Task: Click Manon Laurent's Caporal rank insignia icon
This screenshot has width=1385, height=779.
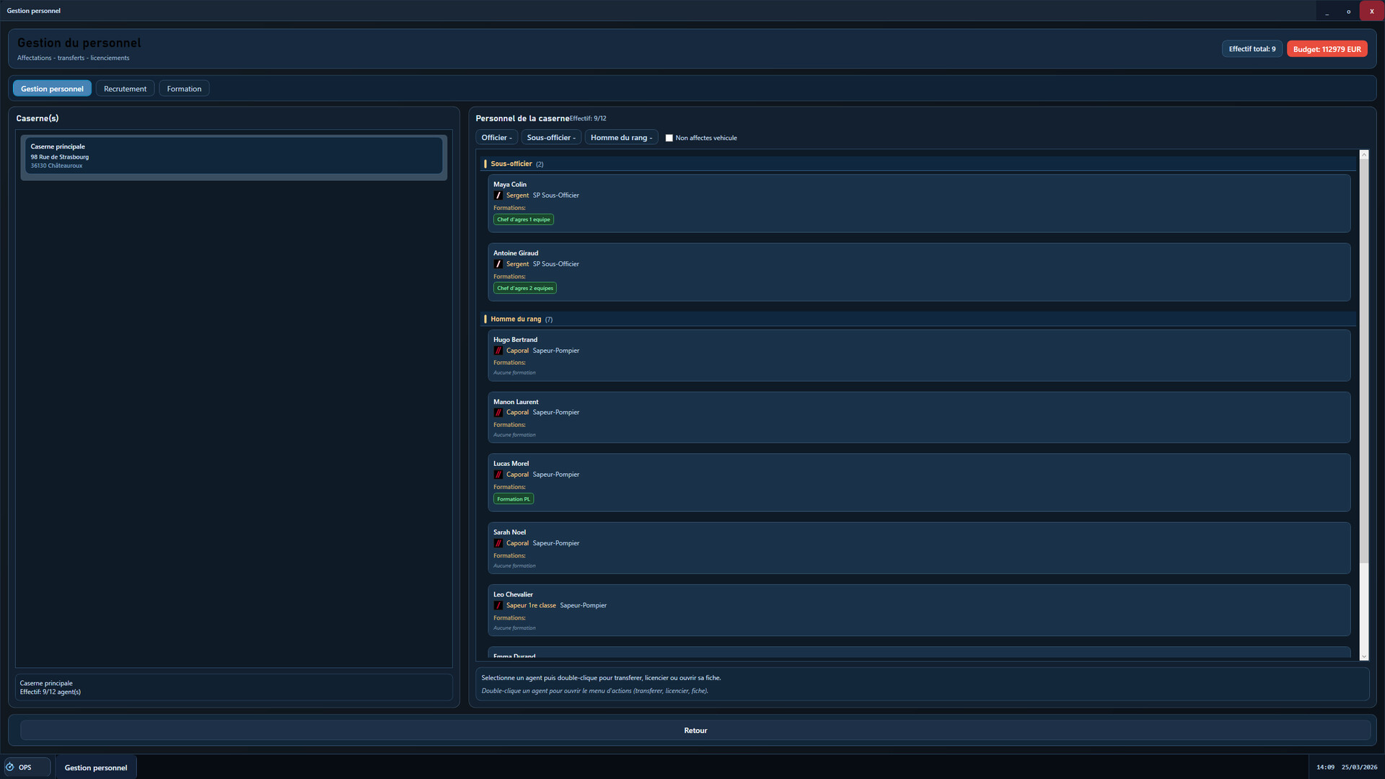Action: tap(498, 413)
